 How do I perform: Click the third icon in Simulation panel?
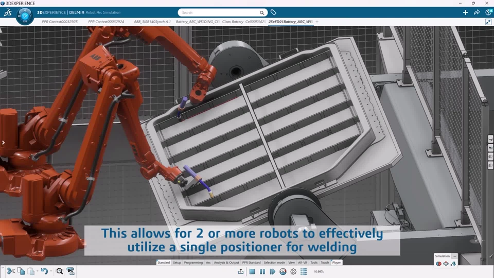(453, 264)
